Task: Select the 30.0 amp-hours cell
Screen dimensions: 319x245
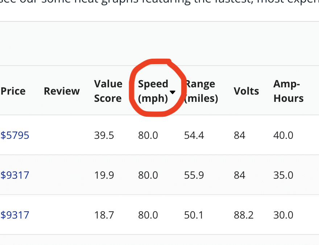Action: pos(283,215)
